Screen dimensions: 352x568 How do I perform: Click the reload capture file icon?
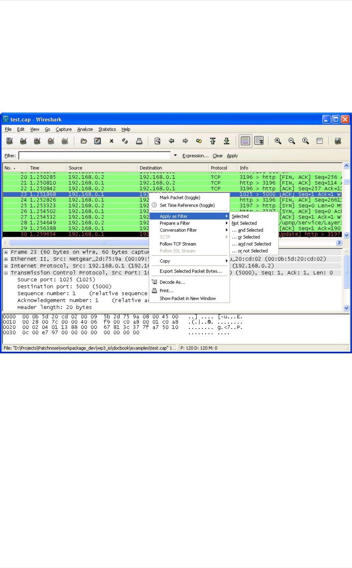click(x=125, y=141)
